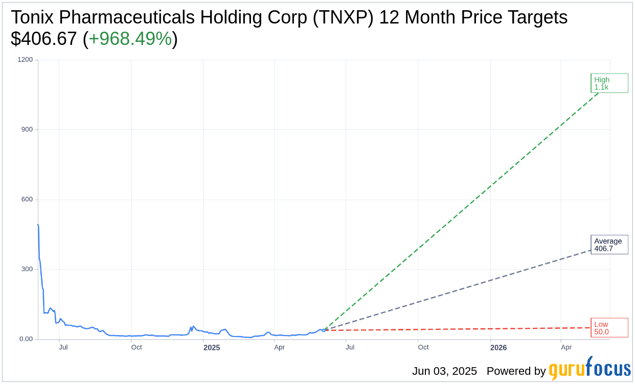The height and width of the screenshot is (384, 635).
Task: Click the gurufocus logo
Action: point(589,369)
